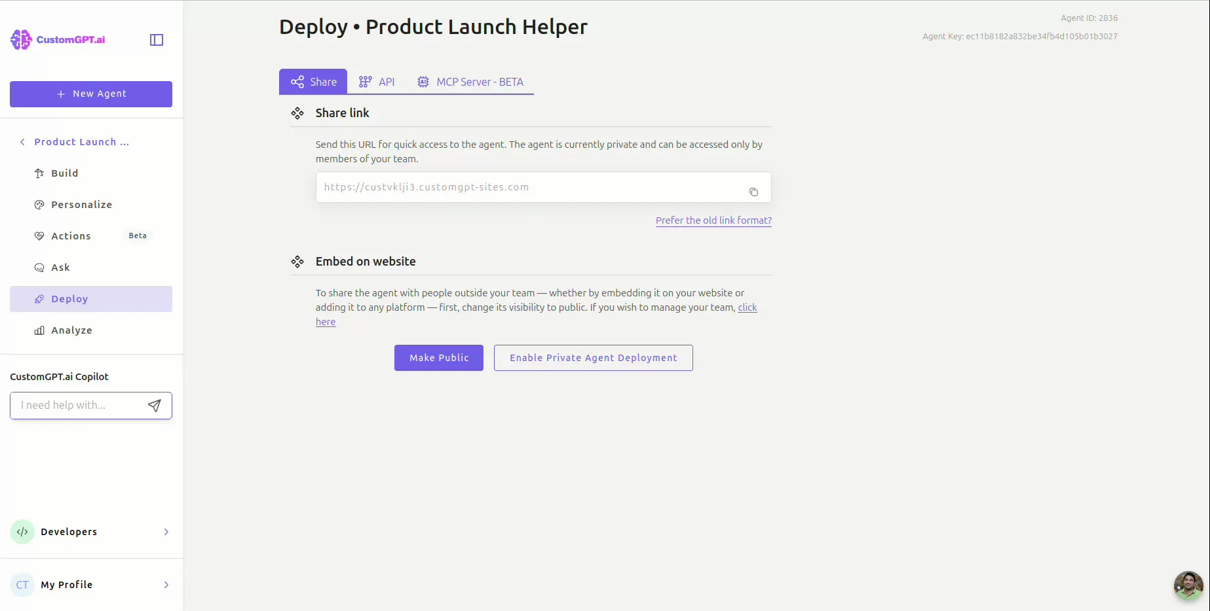
Task: Click 'Prefer the old link format?' link
Action: 713,220
